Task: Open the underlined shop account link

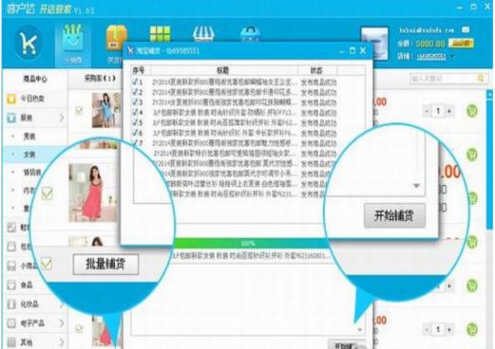Action: coord(431,57)
